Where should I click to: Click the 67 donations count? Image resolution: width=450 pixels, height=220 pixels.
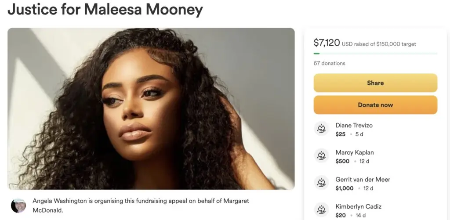(x=329, y=63)
